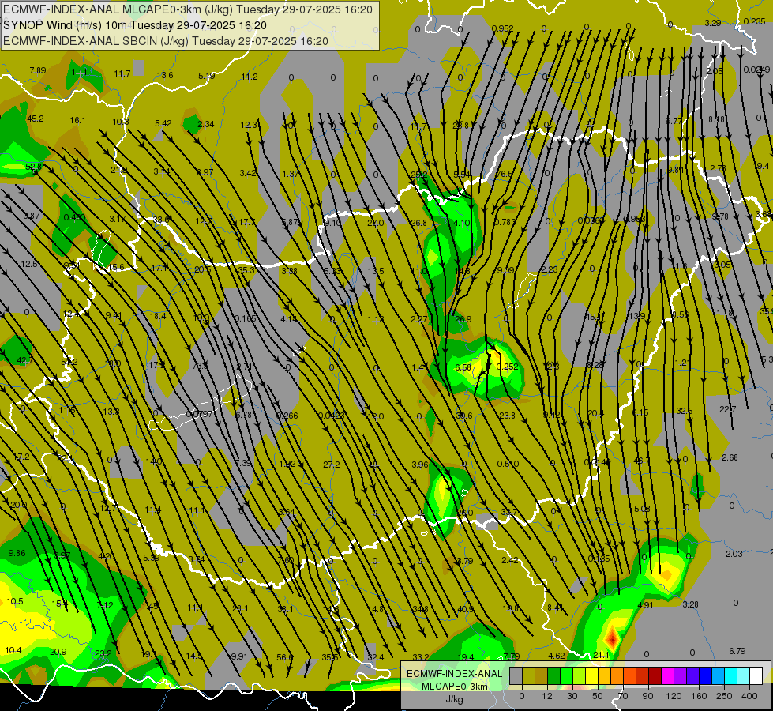
Task: Click the legend tick value 50
Action: [598, 696]
